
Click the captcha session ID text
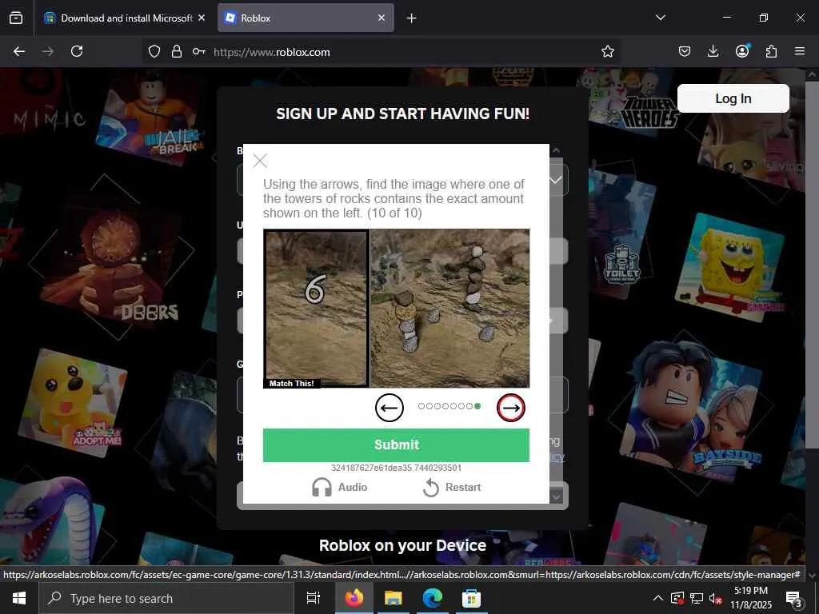[x=396, y=468]
